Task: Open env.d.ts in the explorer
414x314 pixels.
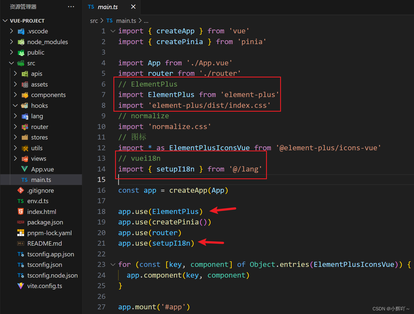Action: [38, 201]
